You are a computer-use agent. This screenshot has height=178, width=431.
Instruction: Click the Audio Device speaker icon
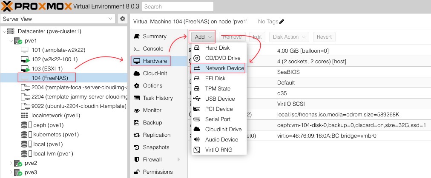click(x=196, y=139)
